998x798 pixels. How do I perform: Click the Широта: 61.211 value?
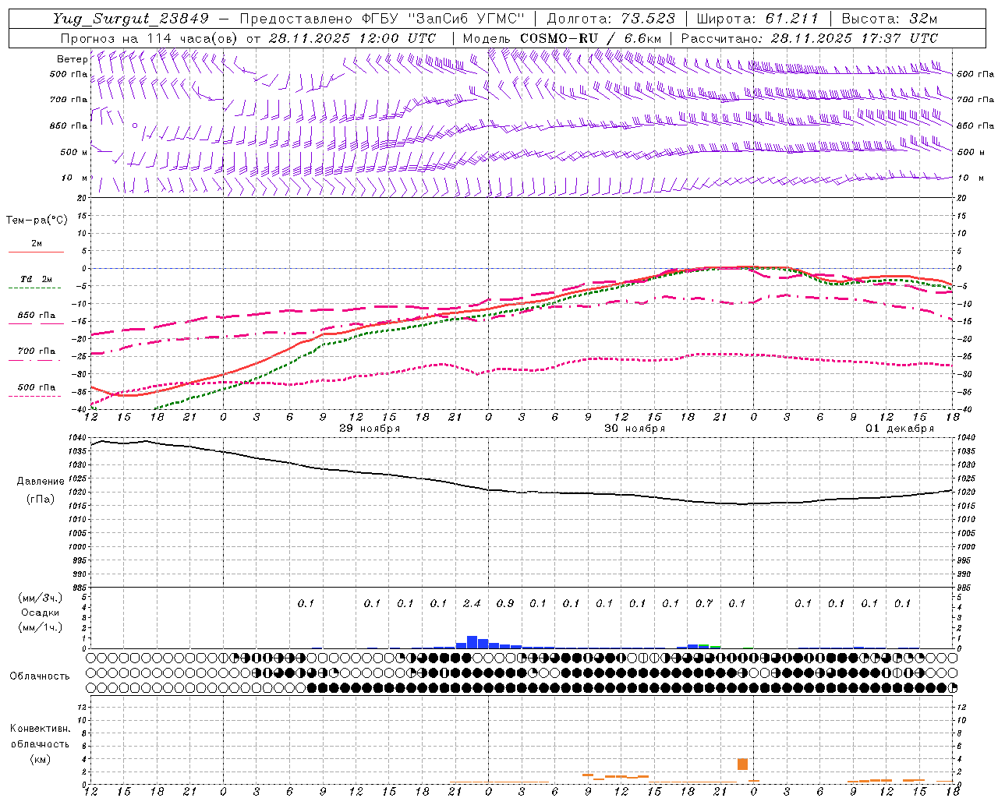pyautogui.click(x=758, y=19)
